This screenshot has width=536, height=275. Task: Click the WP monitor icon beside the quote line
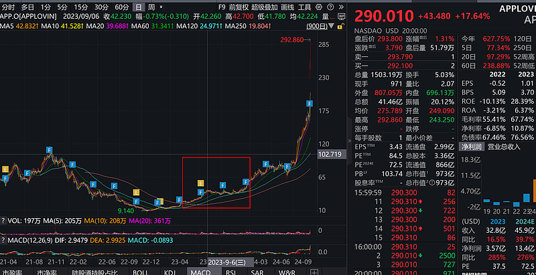(x=341, y=16)
